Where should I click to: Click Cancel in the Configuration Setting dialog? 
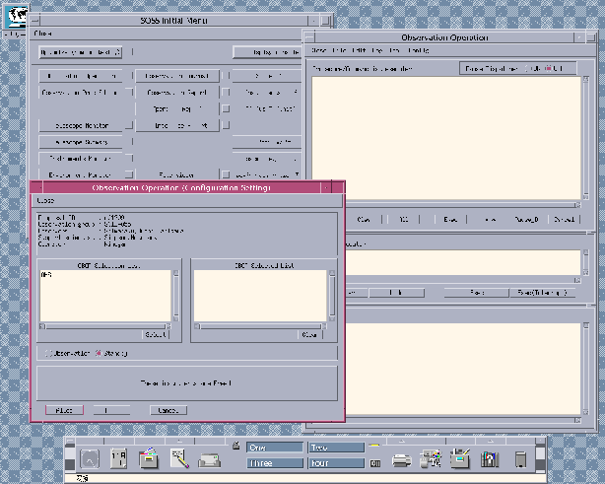168,410
